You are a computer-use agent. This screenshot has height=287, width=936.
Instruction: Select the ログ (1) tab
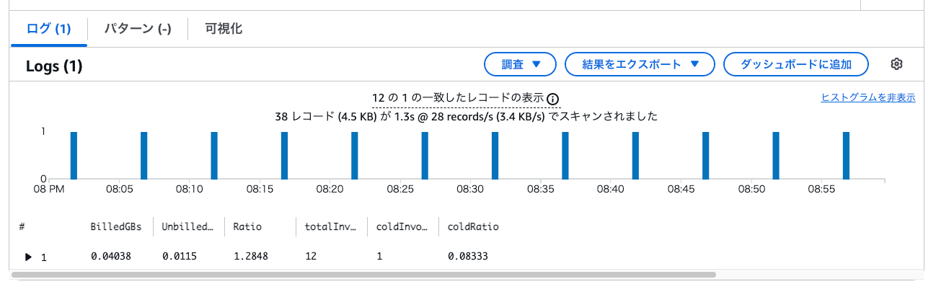click(x=49, y=29)
